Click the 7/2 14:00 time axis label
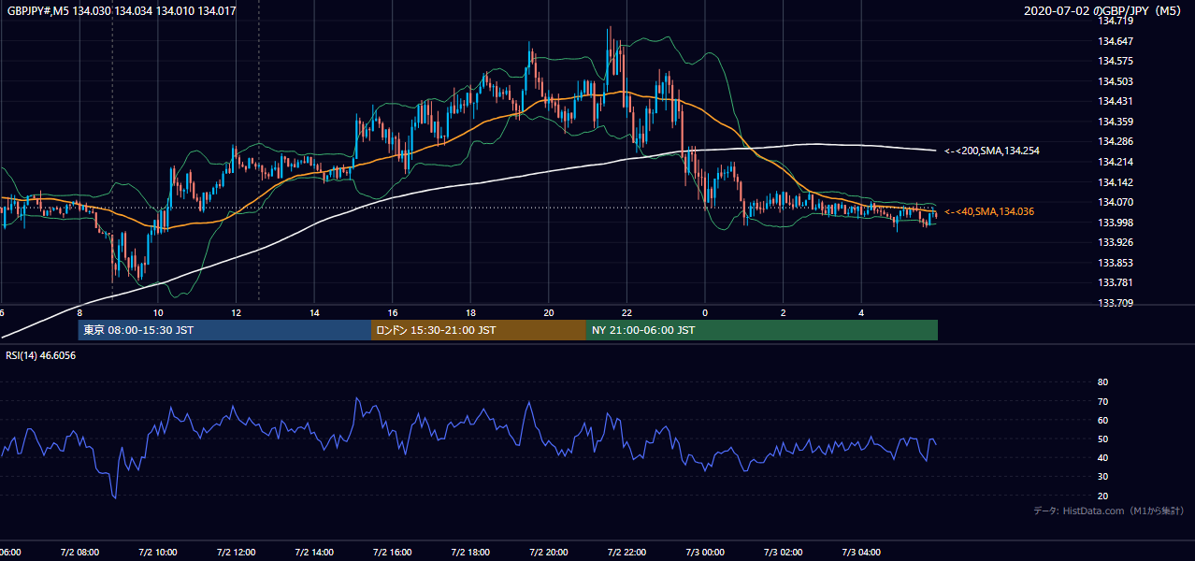The height and width of the screenshot is (561, 1195). [x=314, y=552]
